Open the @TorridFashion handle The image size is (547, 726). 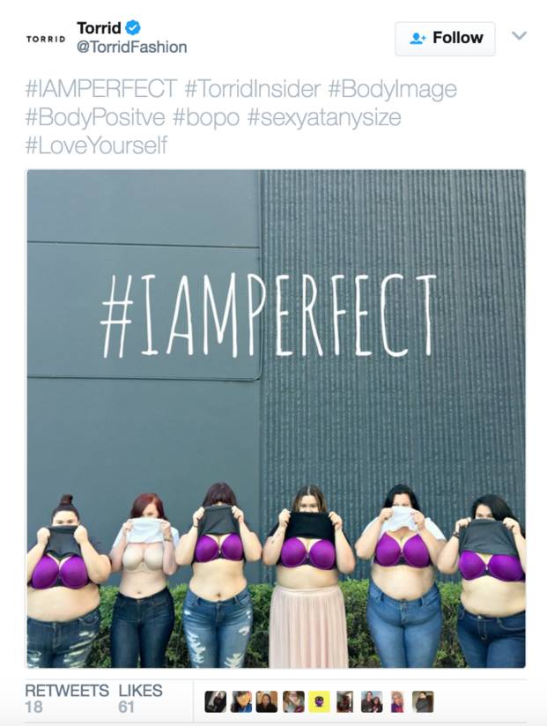132,47
